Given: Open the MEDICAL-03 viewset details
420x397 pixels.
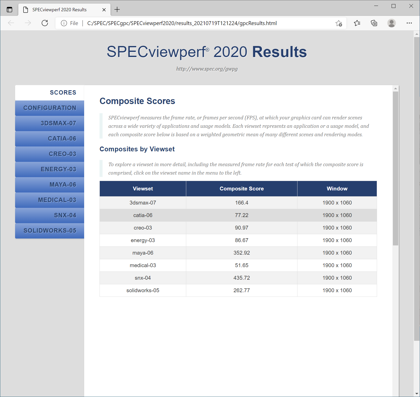Looking at the screenshot, I should click(50, 200).
